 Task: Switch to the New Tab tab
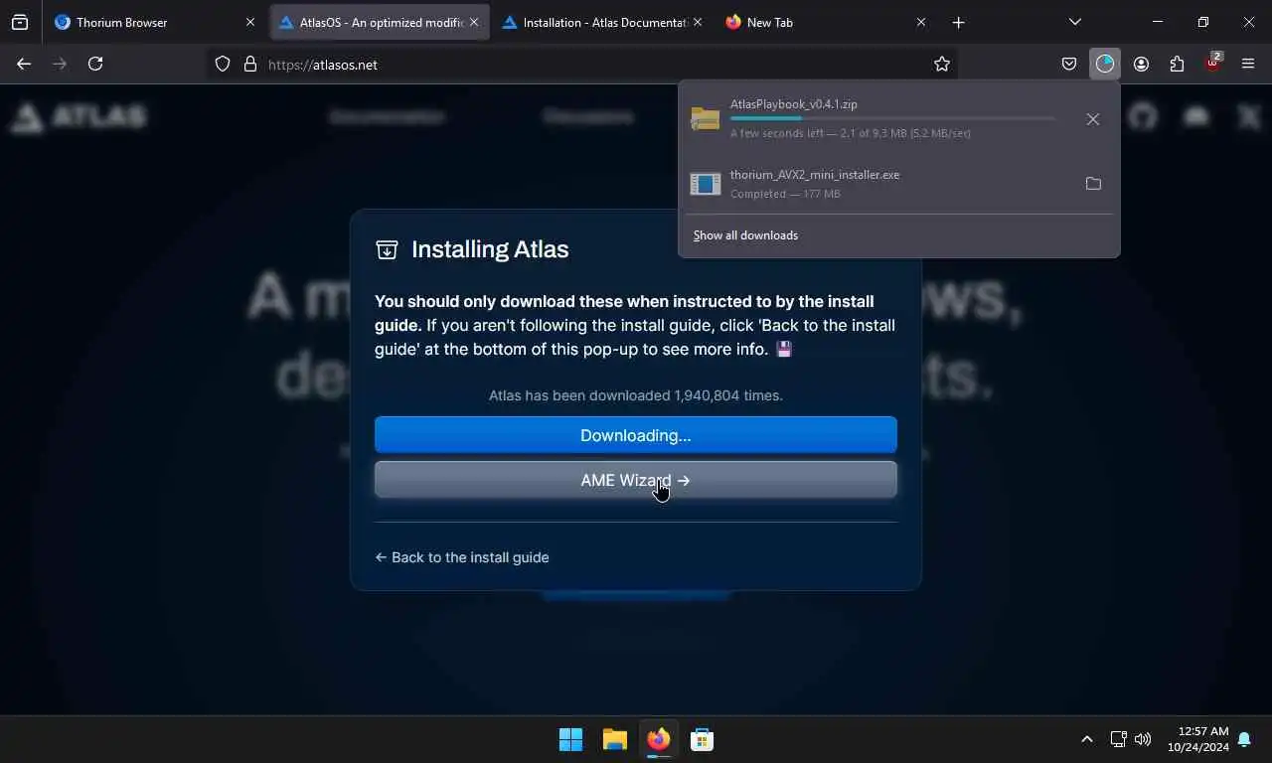tap(826, 22)
